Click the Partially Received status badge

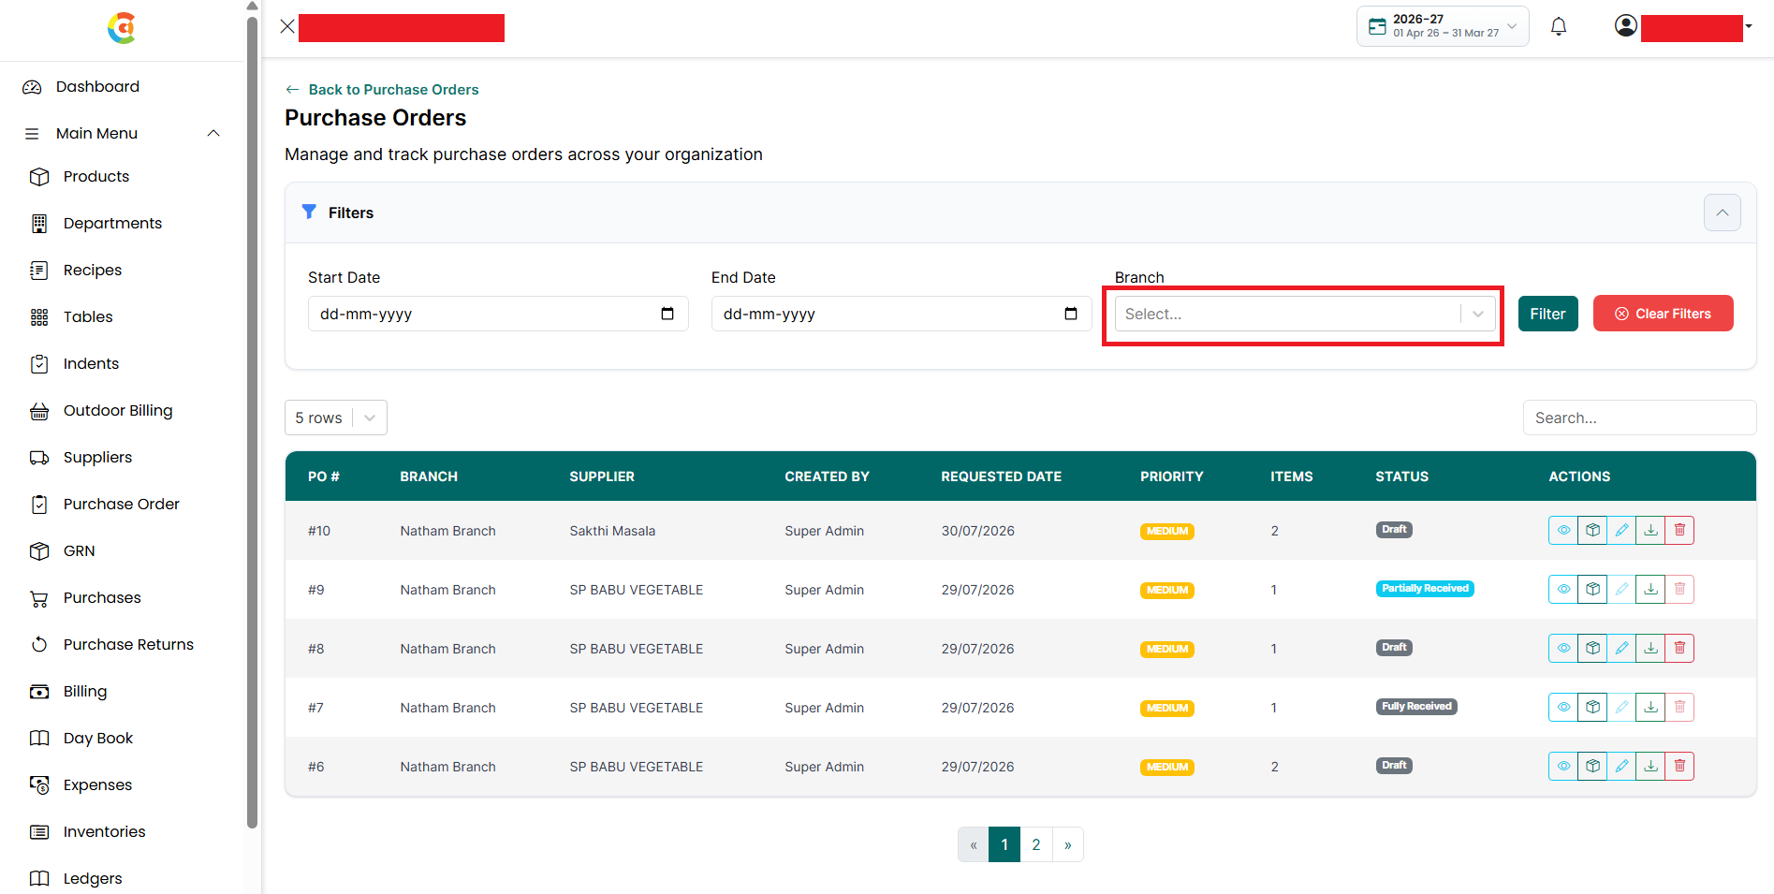(1425, 589)
